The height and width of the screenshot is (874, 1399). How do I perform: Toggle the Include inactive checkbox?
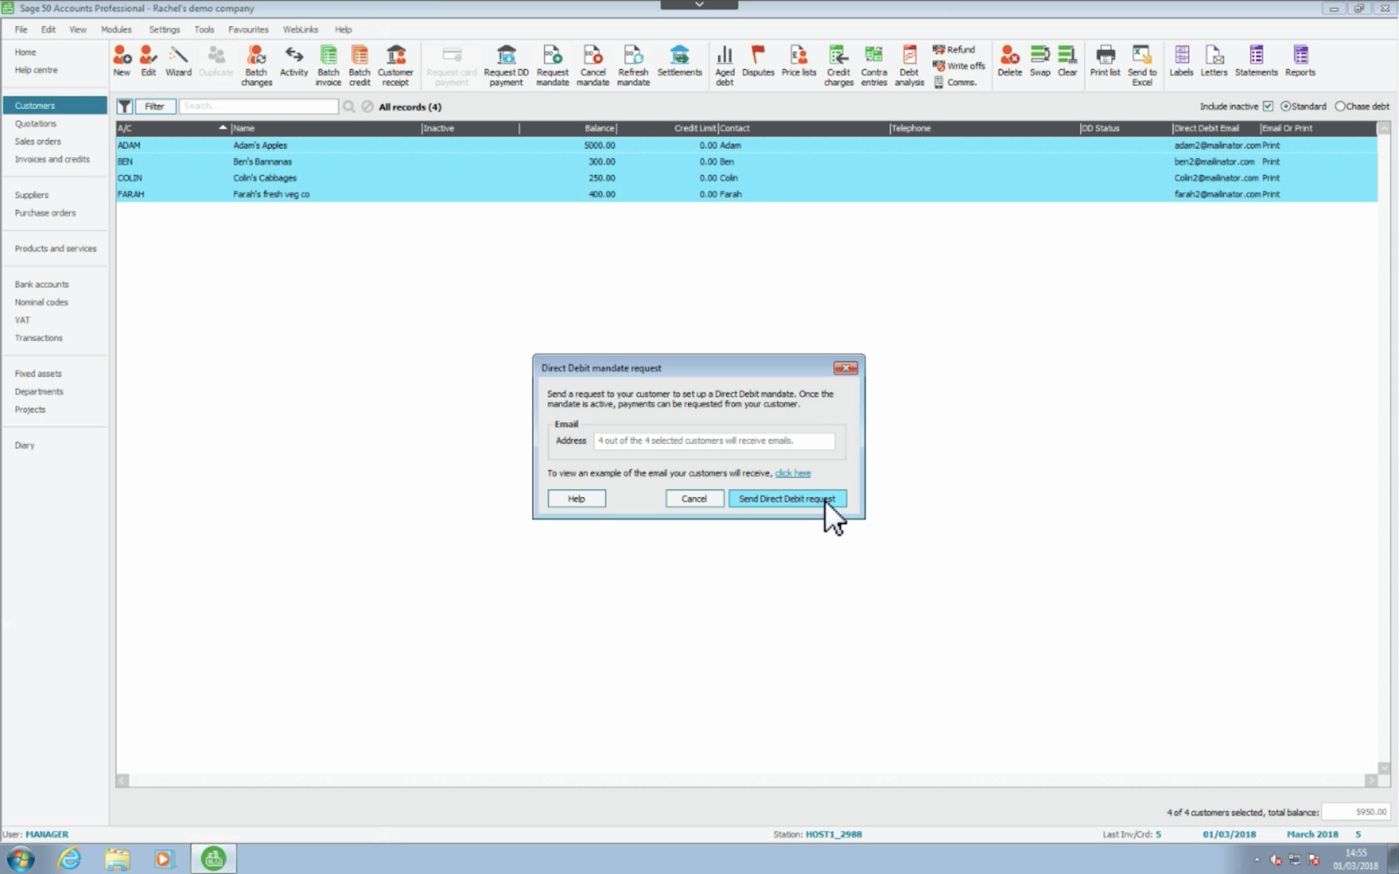click(1267, 106)
